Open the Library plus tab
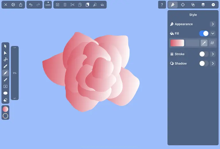Image resolution: width=220 pixels, height=149 pixels. coord(213,5)
